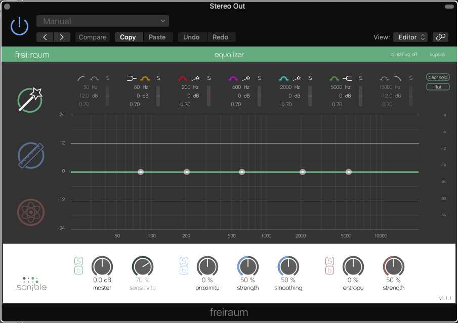Enable smart wand on 600 Hz band

pyautogui.click(x=246, y=78)
